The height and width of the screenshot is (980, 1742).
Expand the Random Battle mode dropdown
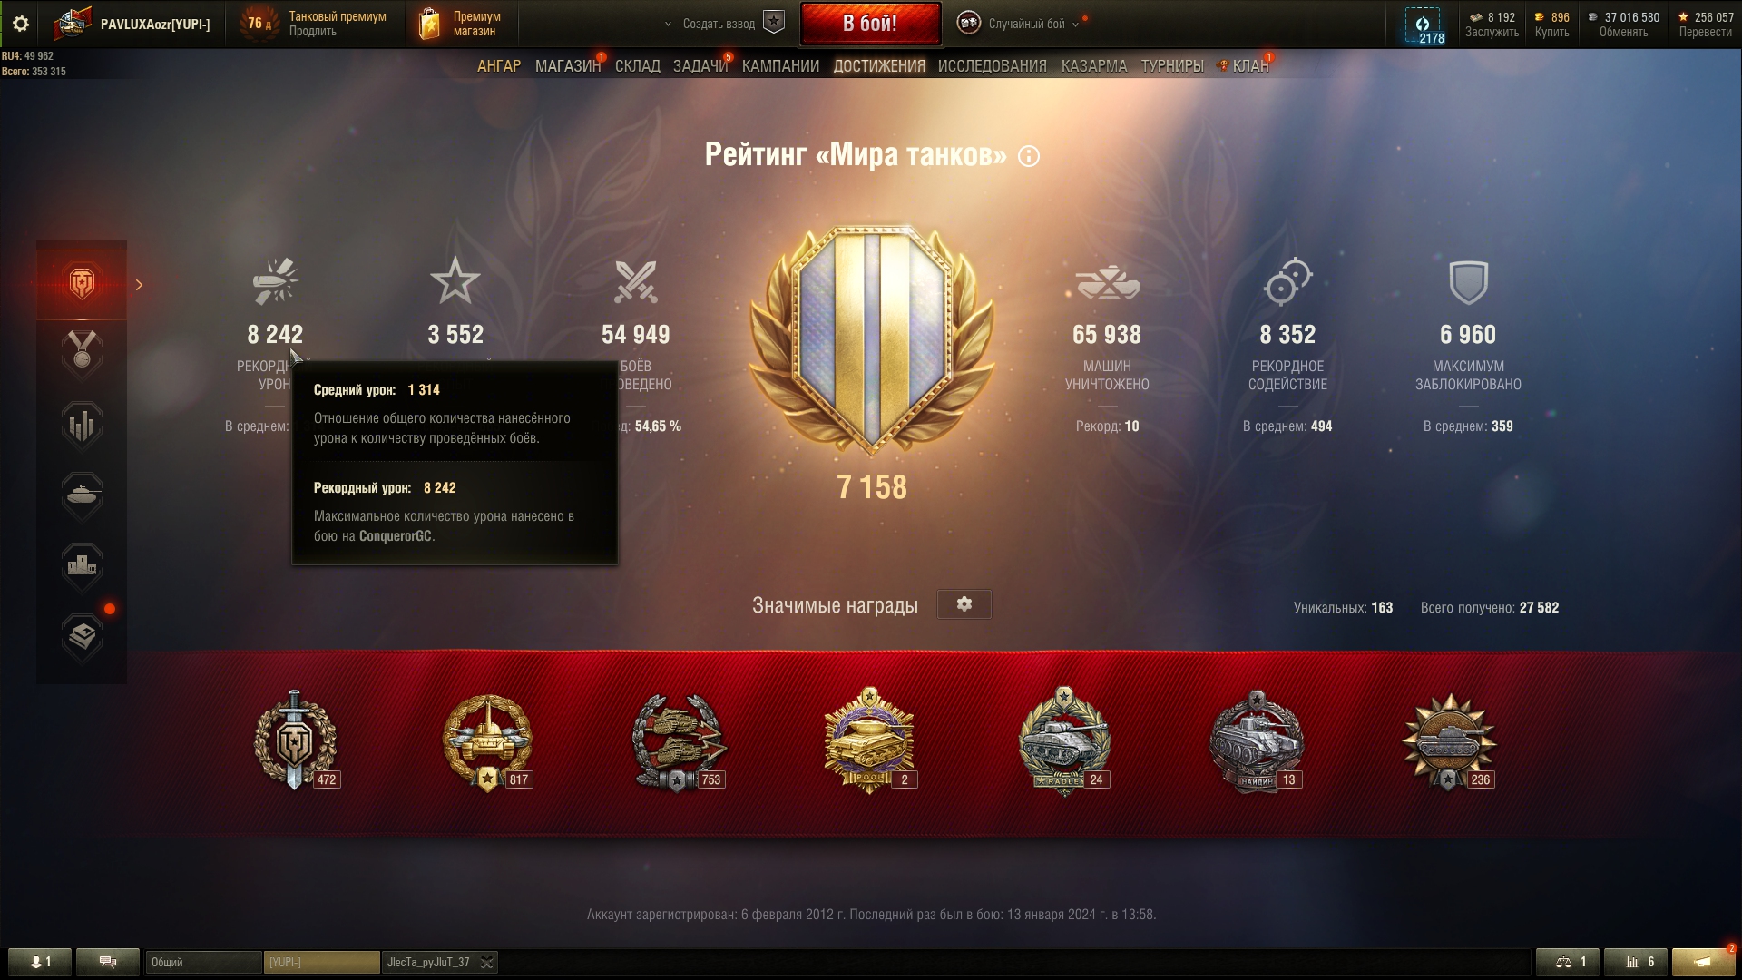click(x=1075, y=24)
